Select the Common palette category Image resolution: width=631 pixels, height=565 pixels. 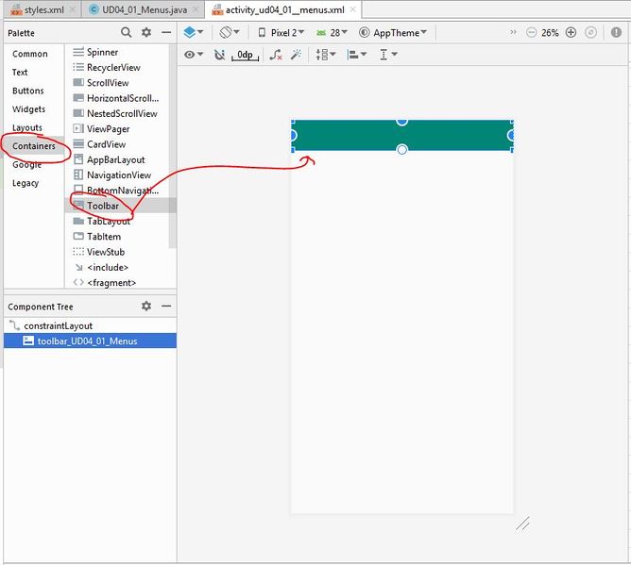(30, 54)
